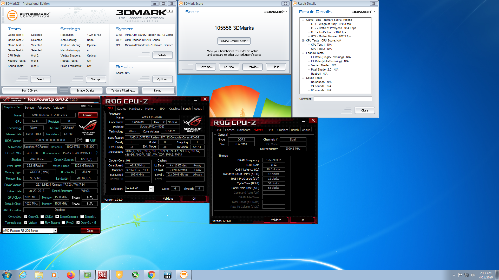The image size is (499, 280).
Task: Select the GT1 - Wings of Fury result row
Action: [331, 24]
